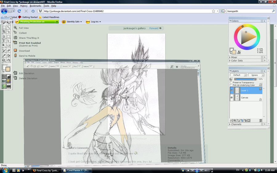This screenshot has width=277, height=173.
Task: Open the Getting Started bookmark
Action: pyautogui.click(x=28, y=17)
